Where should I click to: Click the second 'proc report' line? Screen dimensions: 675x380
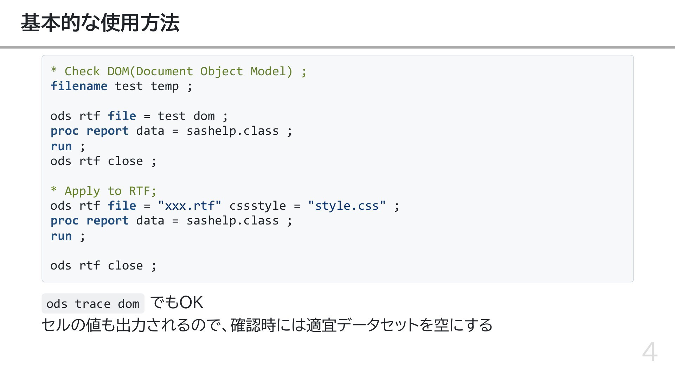[171, 221]
